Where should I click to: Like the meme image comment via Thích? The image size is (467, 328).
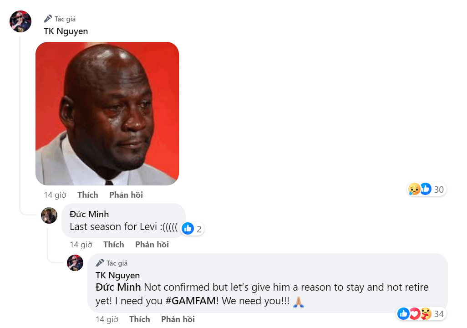click(87, 195)
